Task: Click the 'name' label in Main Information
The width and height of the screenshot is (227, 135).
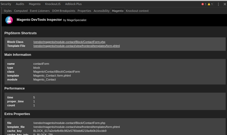Action: [x=11, y=64]
